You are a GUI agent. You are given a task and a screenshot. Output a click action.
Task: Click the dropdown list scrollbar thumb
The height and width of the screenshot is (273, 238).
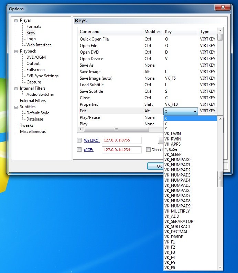click(x=220, y=179)
